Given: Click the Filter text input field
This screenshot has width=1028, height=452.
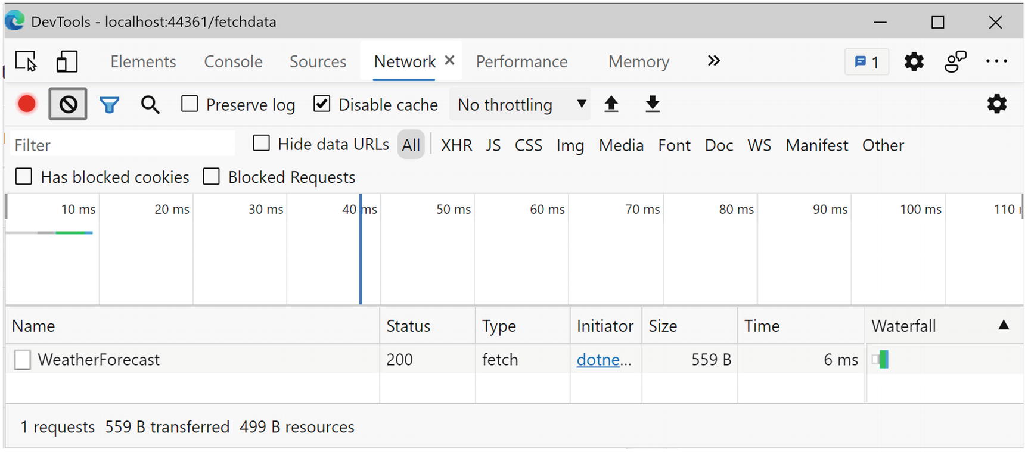Looking at the screenshot, I should click(x=122, y=145).
